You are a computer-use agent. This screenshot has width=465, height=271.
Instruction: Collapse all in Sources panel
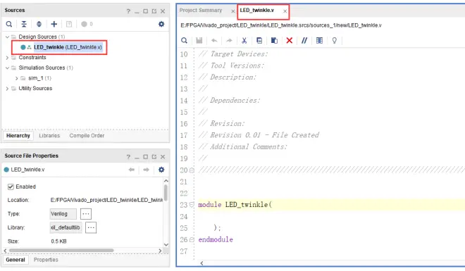[x=24, y=24]
